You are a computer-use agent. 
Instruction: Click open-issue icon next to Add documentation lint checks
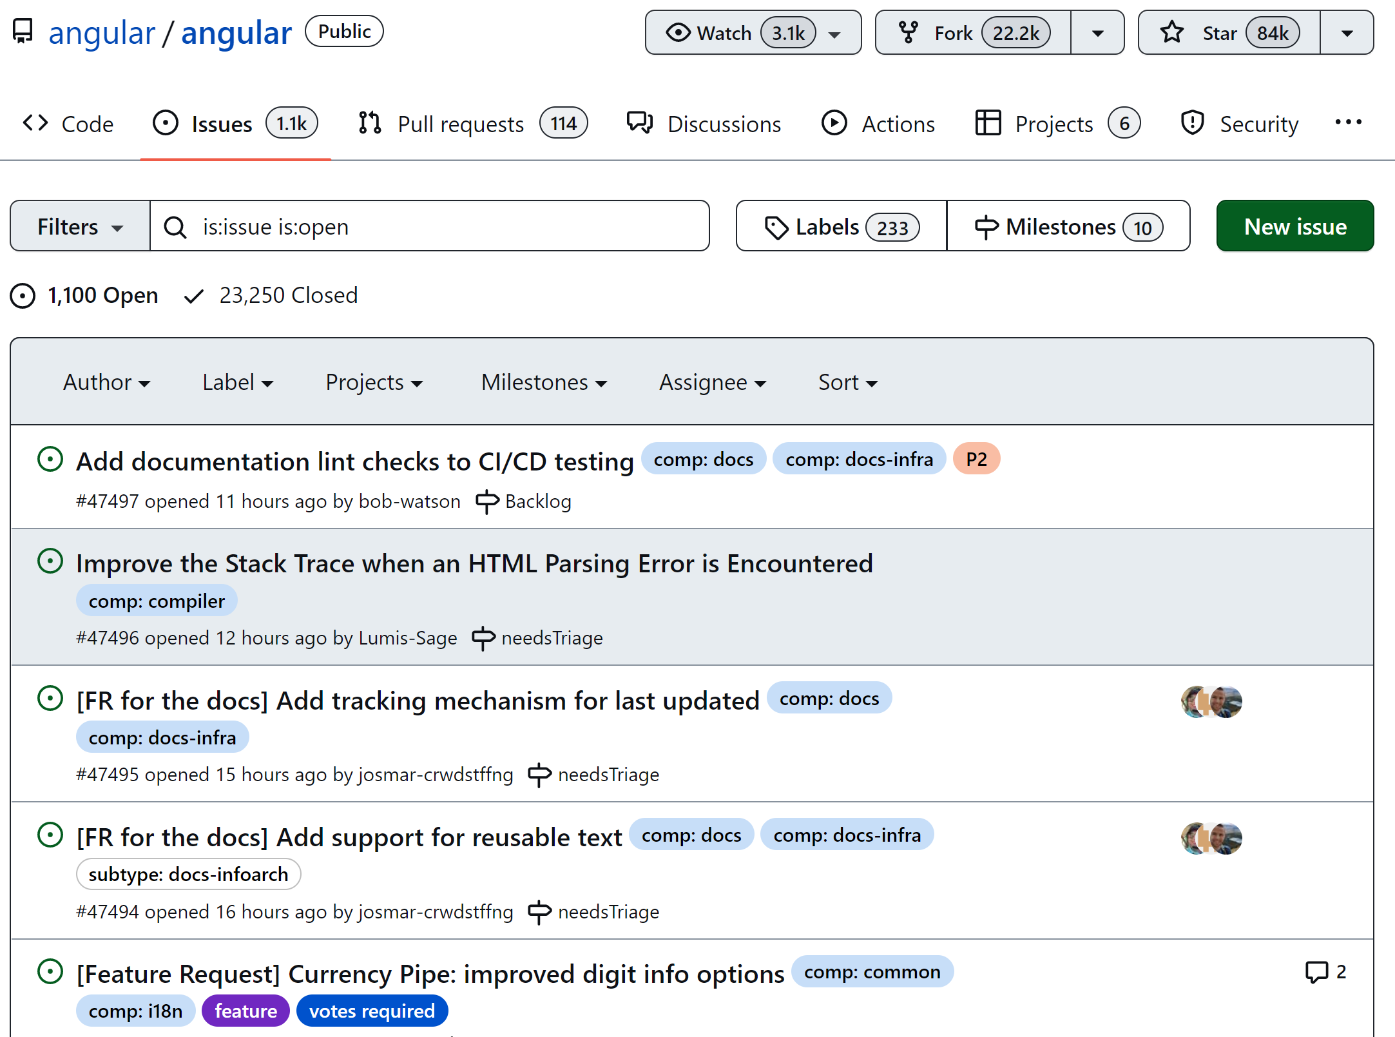50,460
